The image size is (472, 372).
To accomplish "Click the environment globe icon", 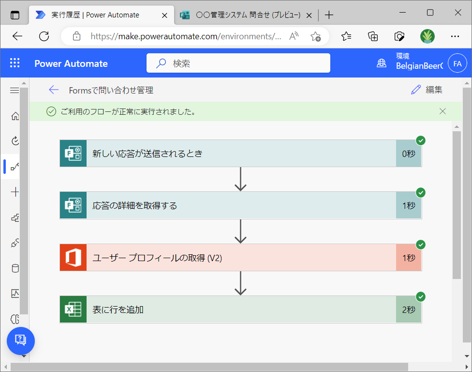I will (x=382, y=63).
